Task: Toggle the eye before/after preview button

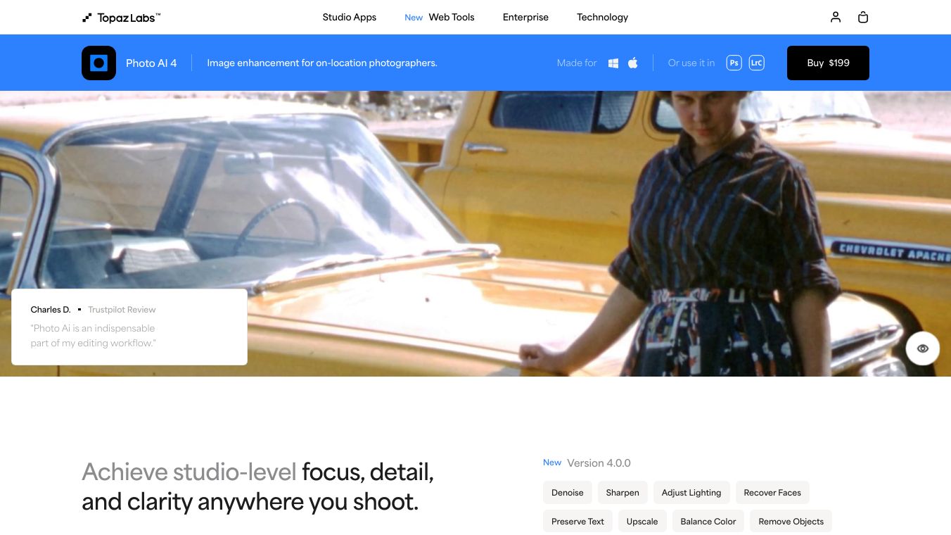Action: coord(923,348)
